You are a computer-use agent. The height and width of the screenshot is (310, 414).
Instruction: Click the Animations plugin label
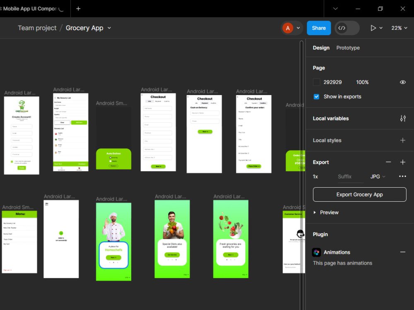click(337, 252)
